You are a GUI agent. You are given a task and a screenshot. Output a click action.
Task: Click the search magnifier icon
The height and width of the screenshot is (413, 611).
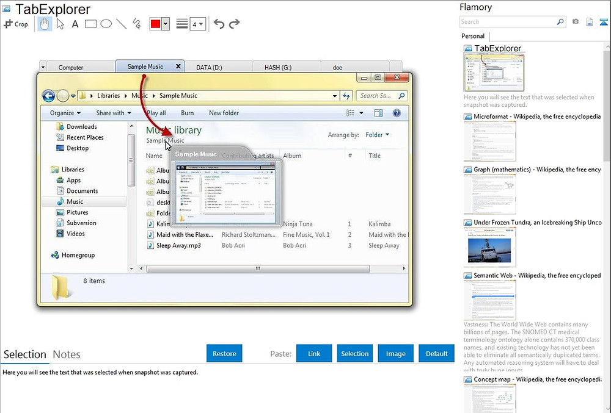(560, 22)
